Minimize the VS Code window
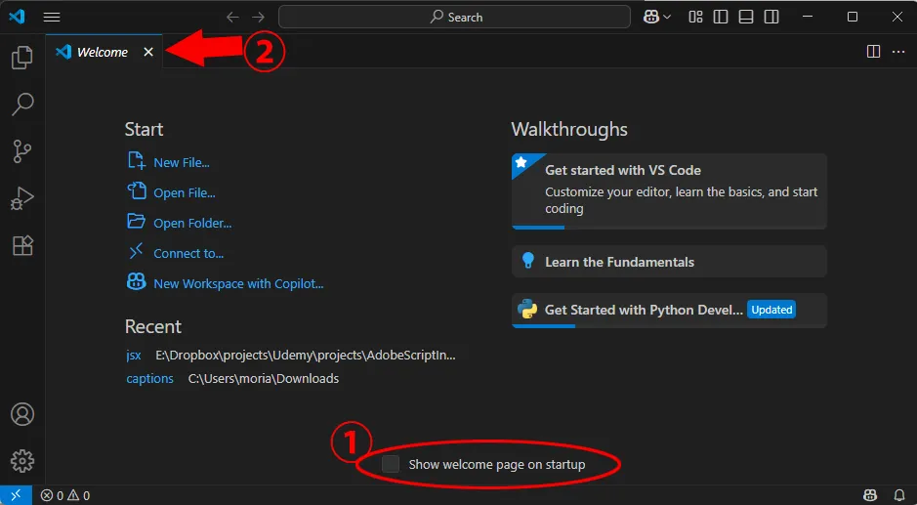Viewport: 917px width, 505px height. (x=808, y=17)
